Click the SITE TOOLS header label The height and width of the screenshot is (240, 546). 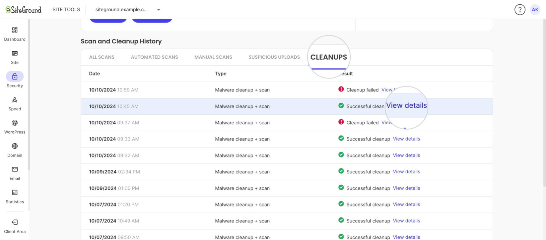tap(66, 10)
